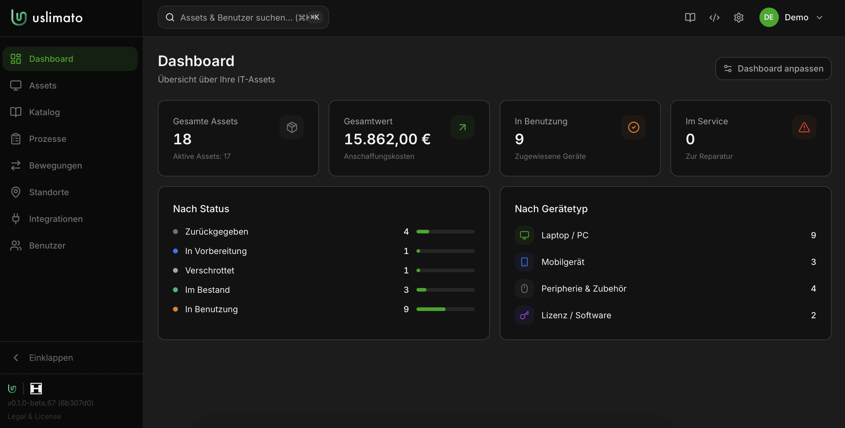Click the Im Bestand progress bar

446,289
